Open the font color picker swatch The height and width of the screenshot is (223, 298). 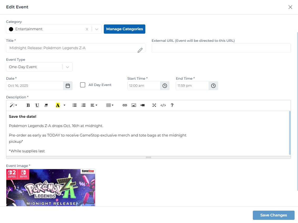coord(57,105)
